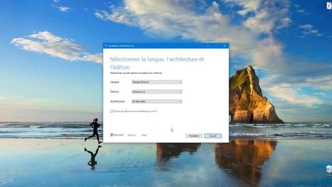Viewport: 332px width, 187px height.
Task: Minimize the Windows 10 installation window
Action: 209,46
